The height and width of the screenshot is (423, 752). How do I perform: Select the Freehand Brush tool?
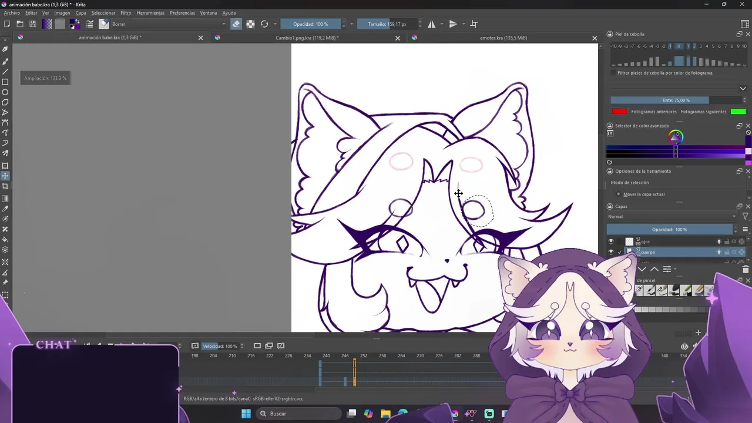5,61
